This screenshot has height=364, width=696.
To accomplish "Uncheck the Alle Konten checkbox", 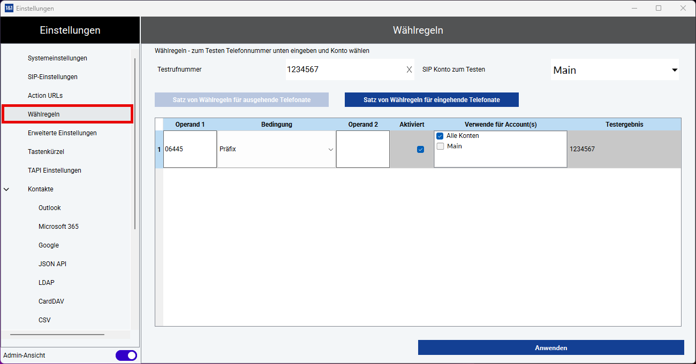I will coord(440,136).
